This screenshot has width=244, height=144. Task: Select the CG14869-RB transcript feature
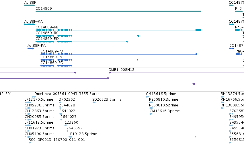click(x=118, y=30)
